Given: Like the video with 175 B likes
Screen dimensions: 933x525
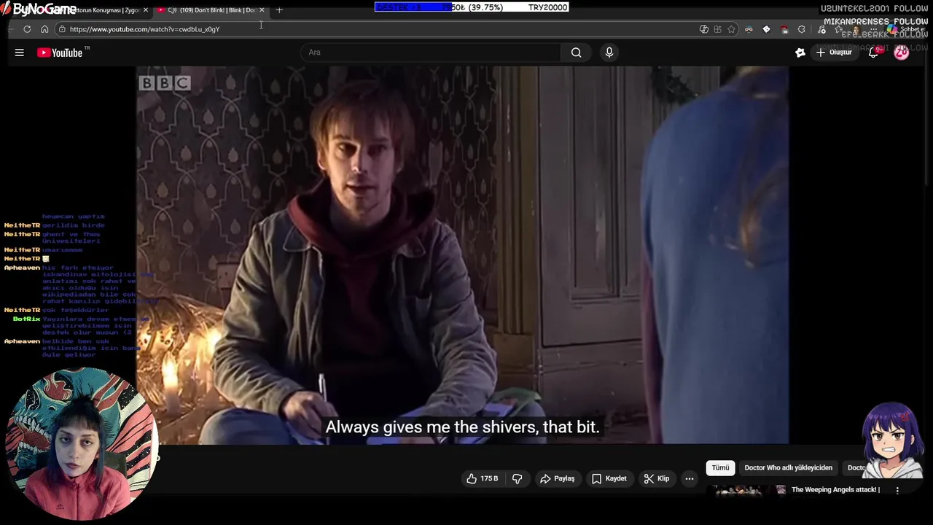Looking at the screenshot, I should pyautogui.click(x=483, y=478).
